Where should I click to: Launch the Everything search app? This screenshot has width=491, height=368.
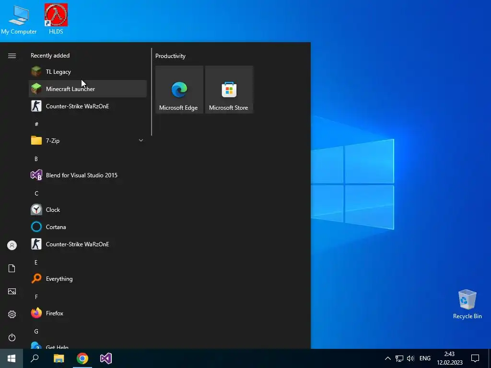[x=88, y=278]
